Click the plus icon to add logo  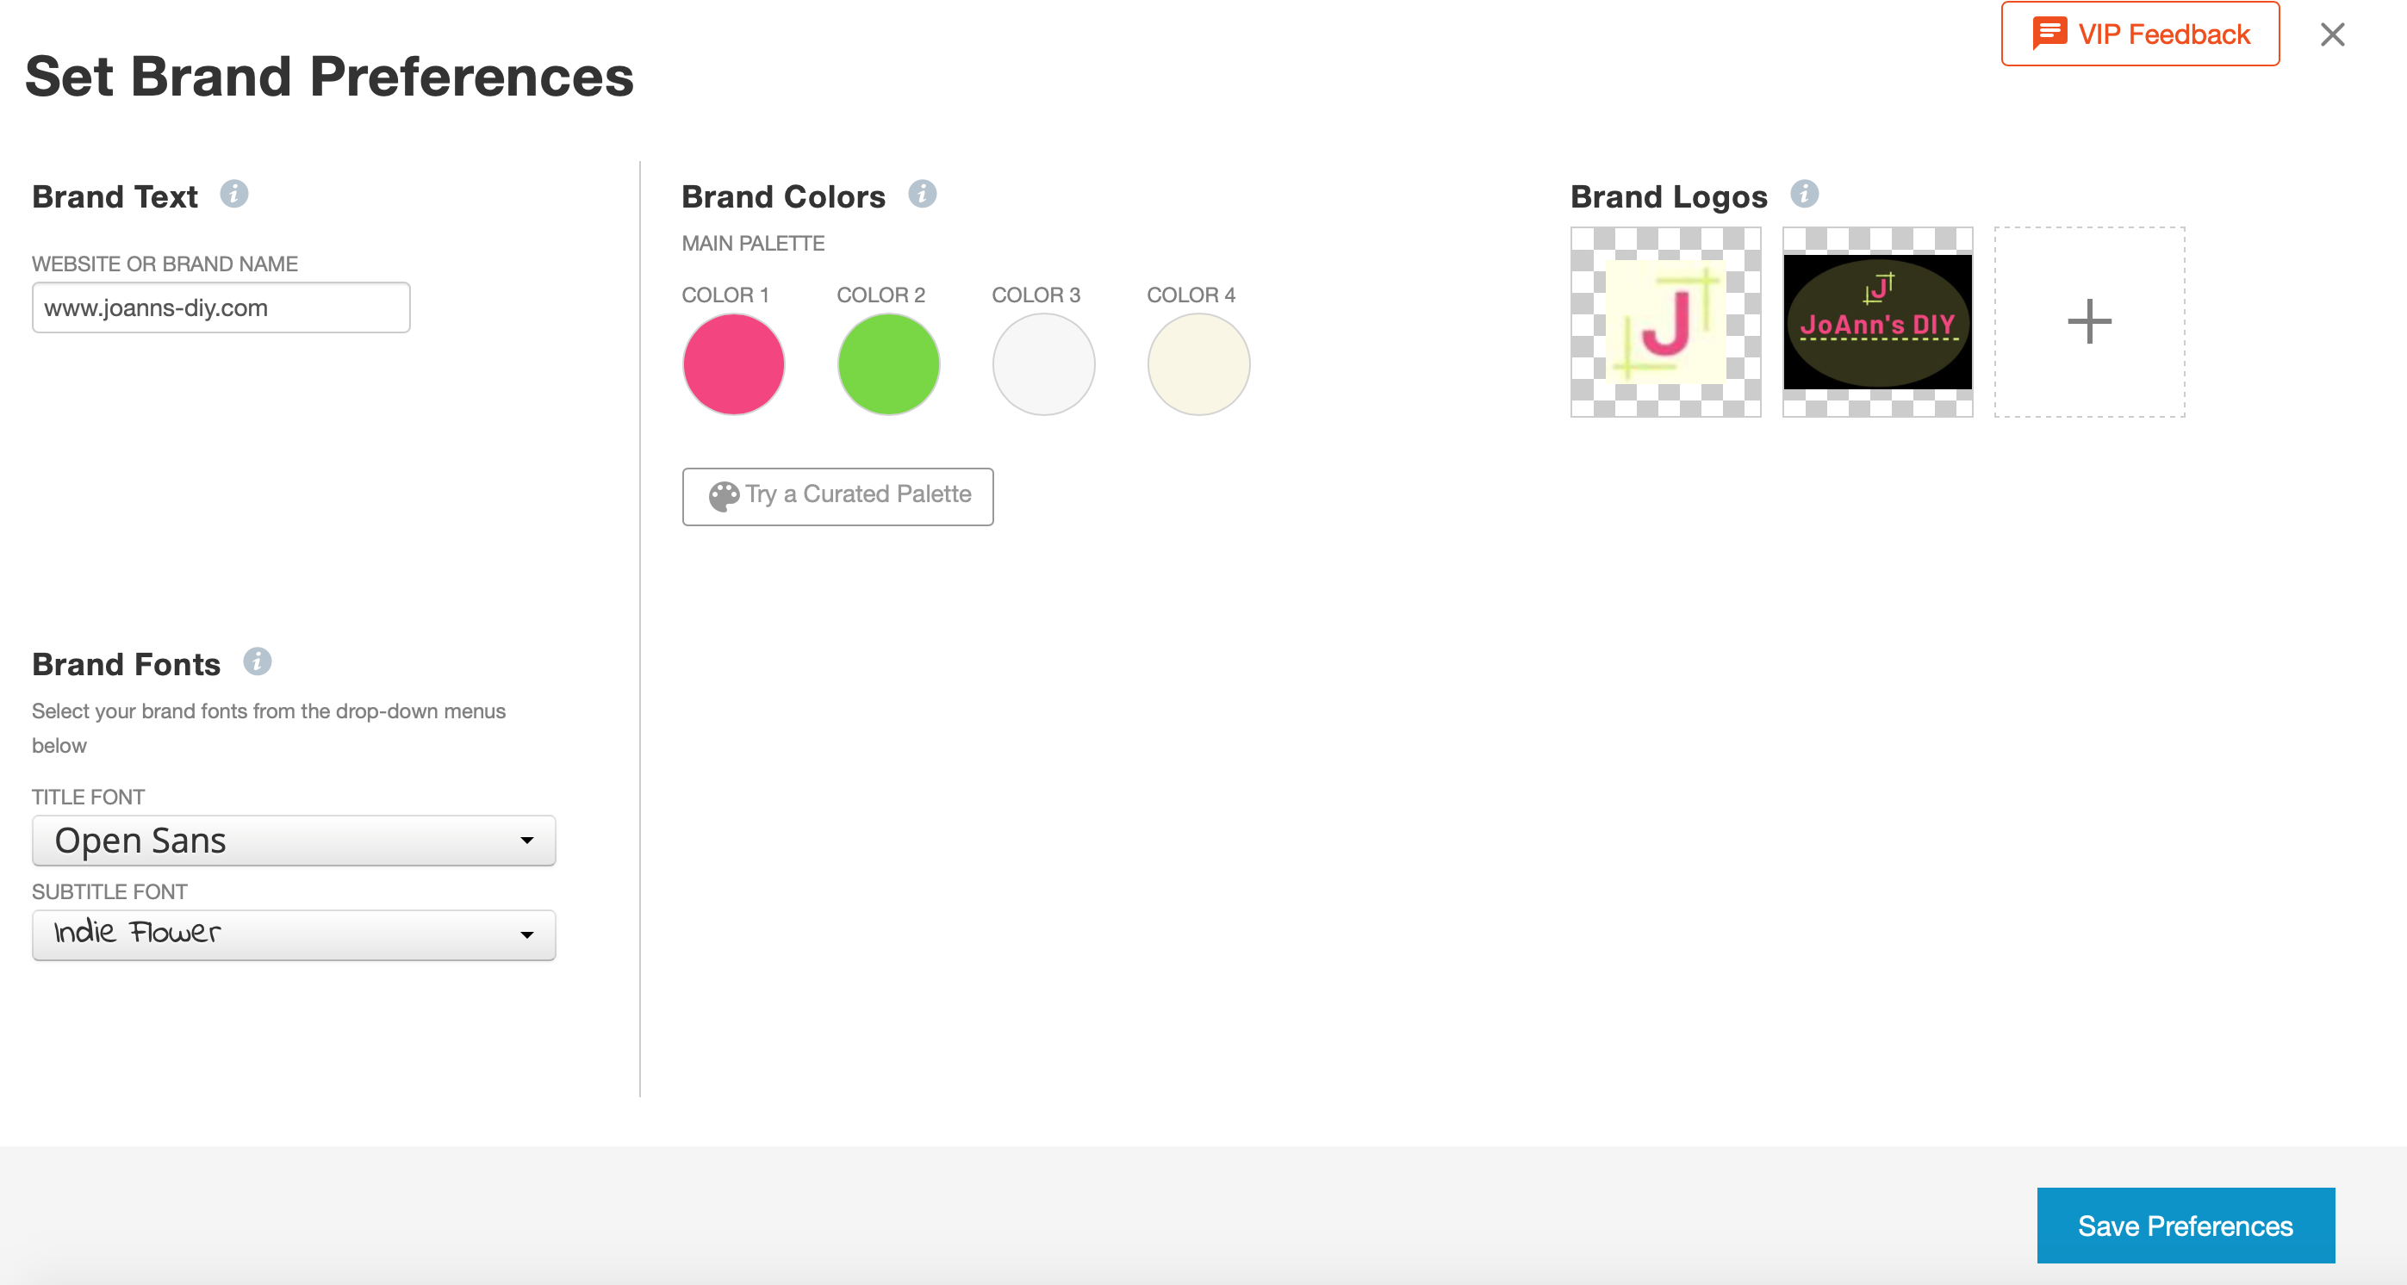pos(2088,321)
